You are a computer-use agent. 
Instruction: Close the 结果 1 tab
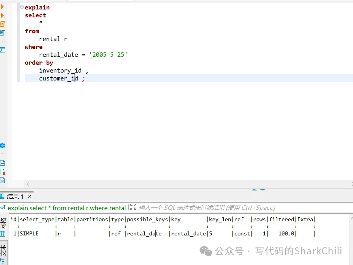click(29, 196)
